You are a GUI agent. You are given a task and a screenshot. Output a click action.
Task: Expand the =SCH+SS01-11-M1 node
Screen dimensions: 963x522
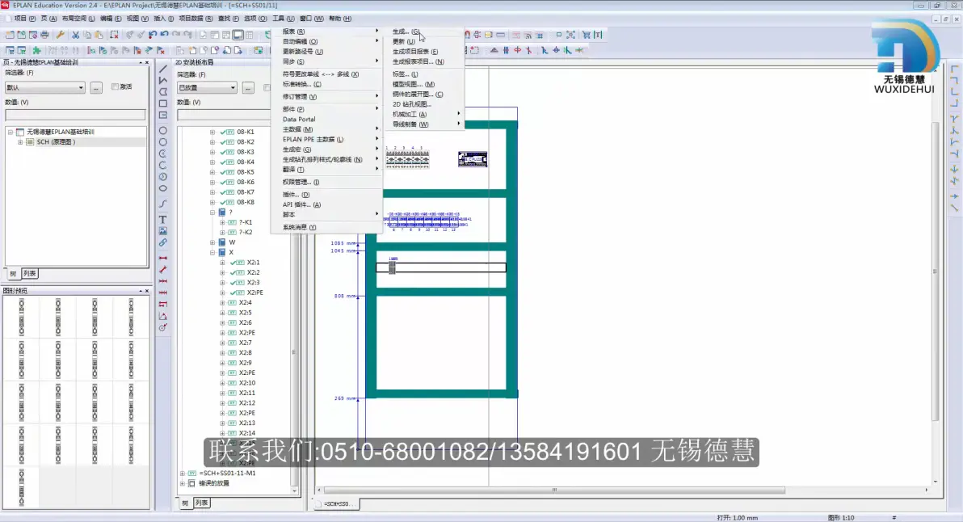pos(183,474)
